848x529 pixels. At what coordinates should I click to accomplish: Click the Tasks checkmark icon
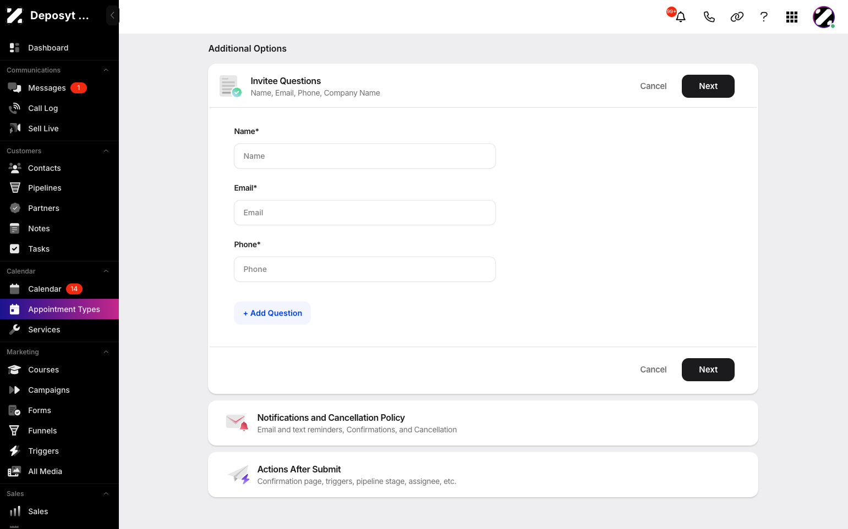tap(15, 249)
